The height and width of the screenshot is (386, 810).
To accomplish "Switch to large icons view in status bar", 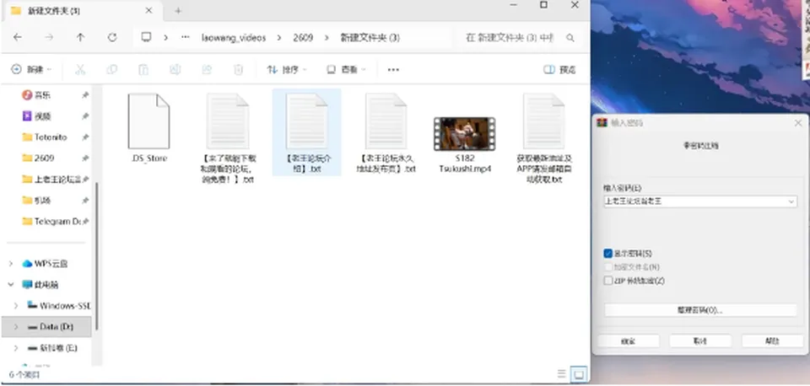I will pos(579,374).
